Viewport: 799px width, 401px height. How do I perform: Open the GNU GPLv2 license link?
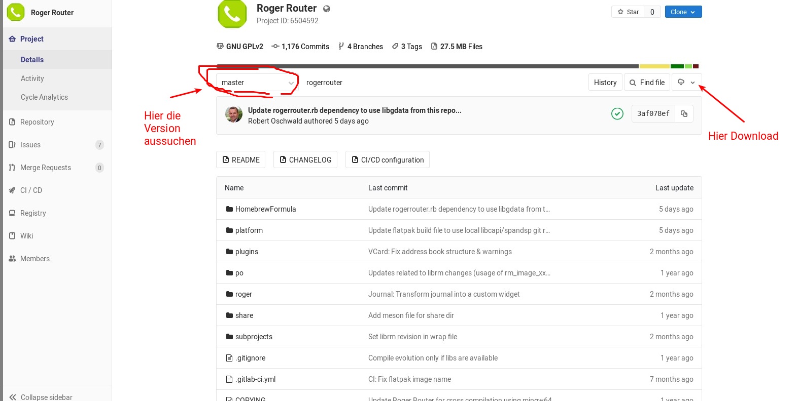(x=240, y=47)
